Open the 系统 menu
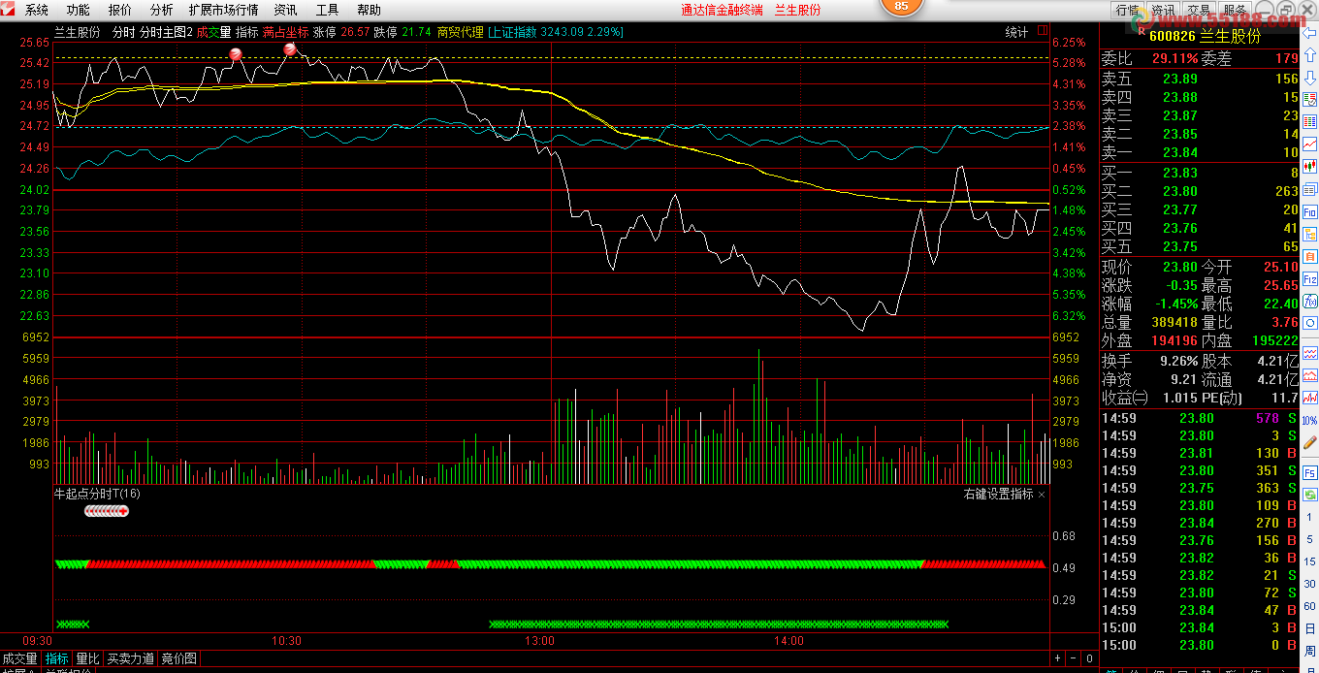This screenshot has height=673, width=1319. tap(37, 10)
